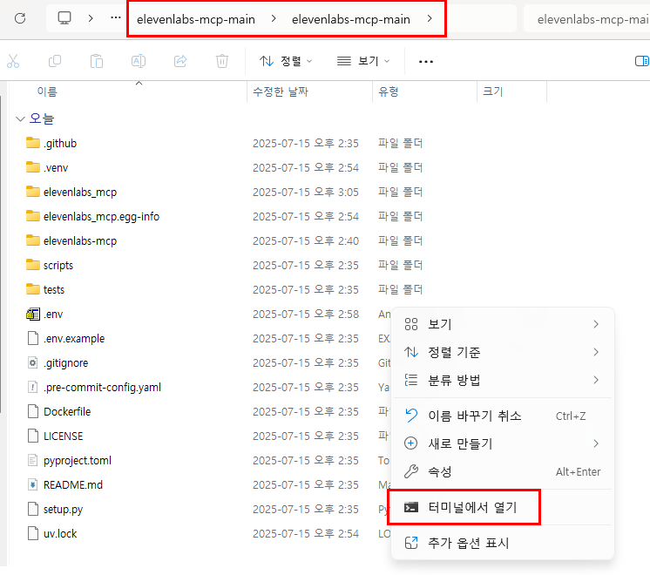Viewport: 650px width, 575px height.
Task: Select the pyproject.toml file icon
Action: pyautogui.click(x=33, y=461)
